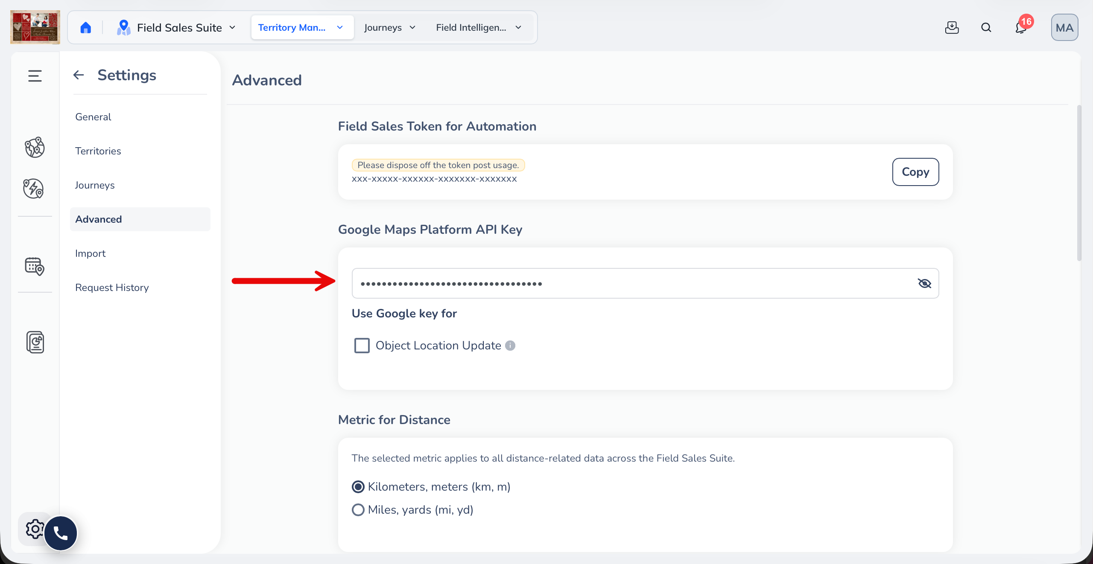Click the page vertical scrollbar
This screenshot has height=564, width=1093.
[1079, 183]
